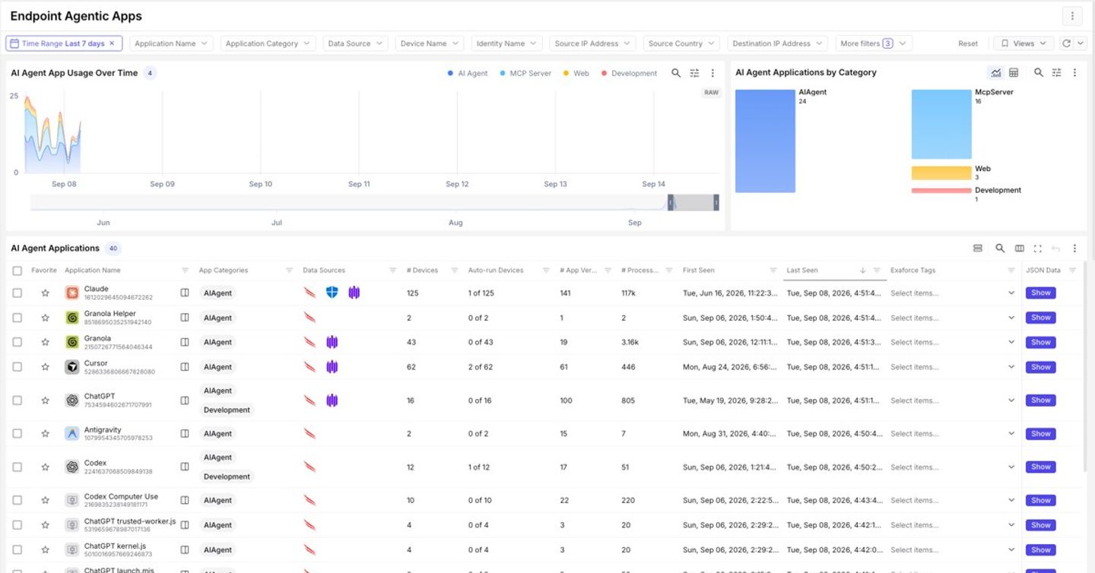Star the Cursor application as favorite
The width and height of the screenshot is (1095, 573).
coord(45,367)
